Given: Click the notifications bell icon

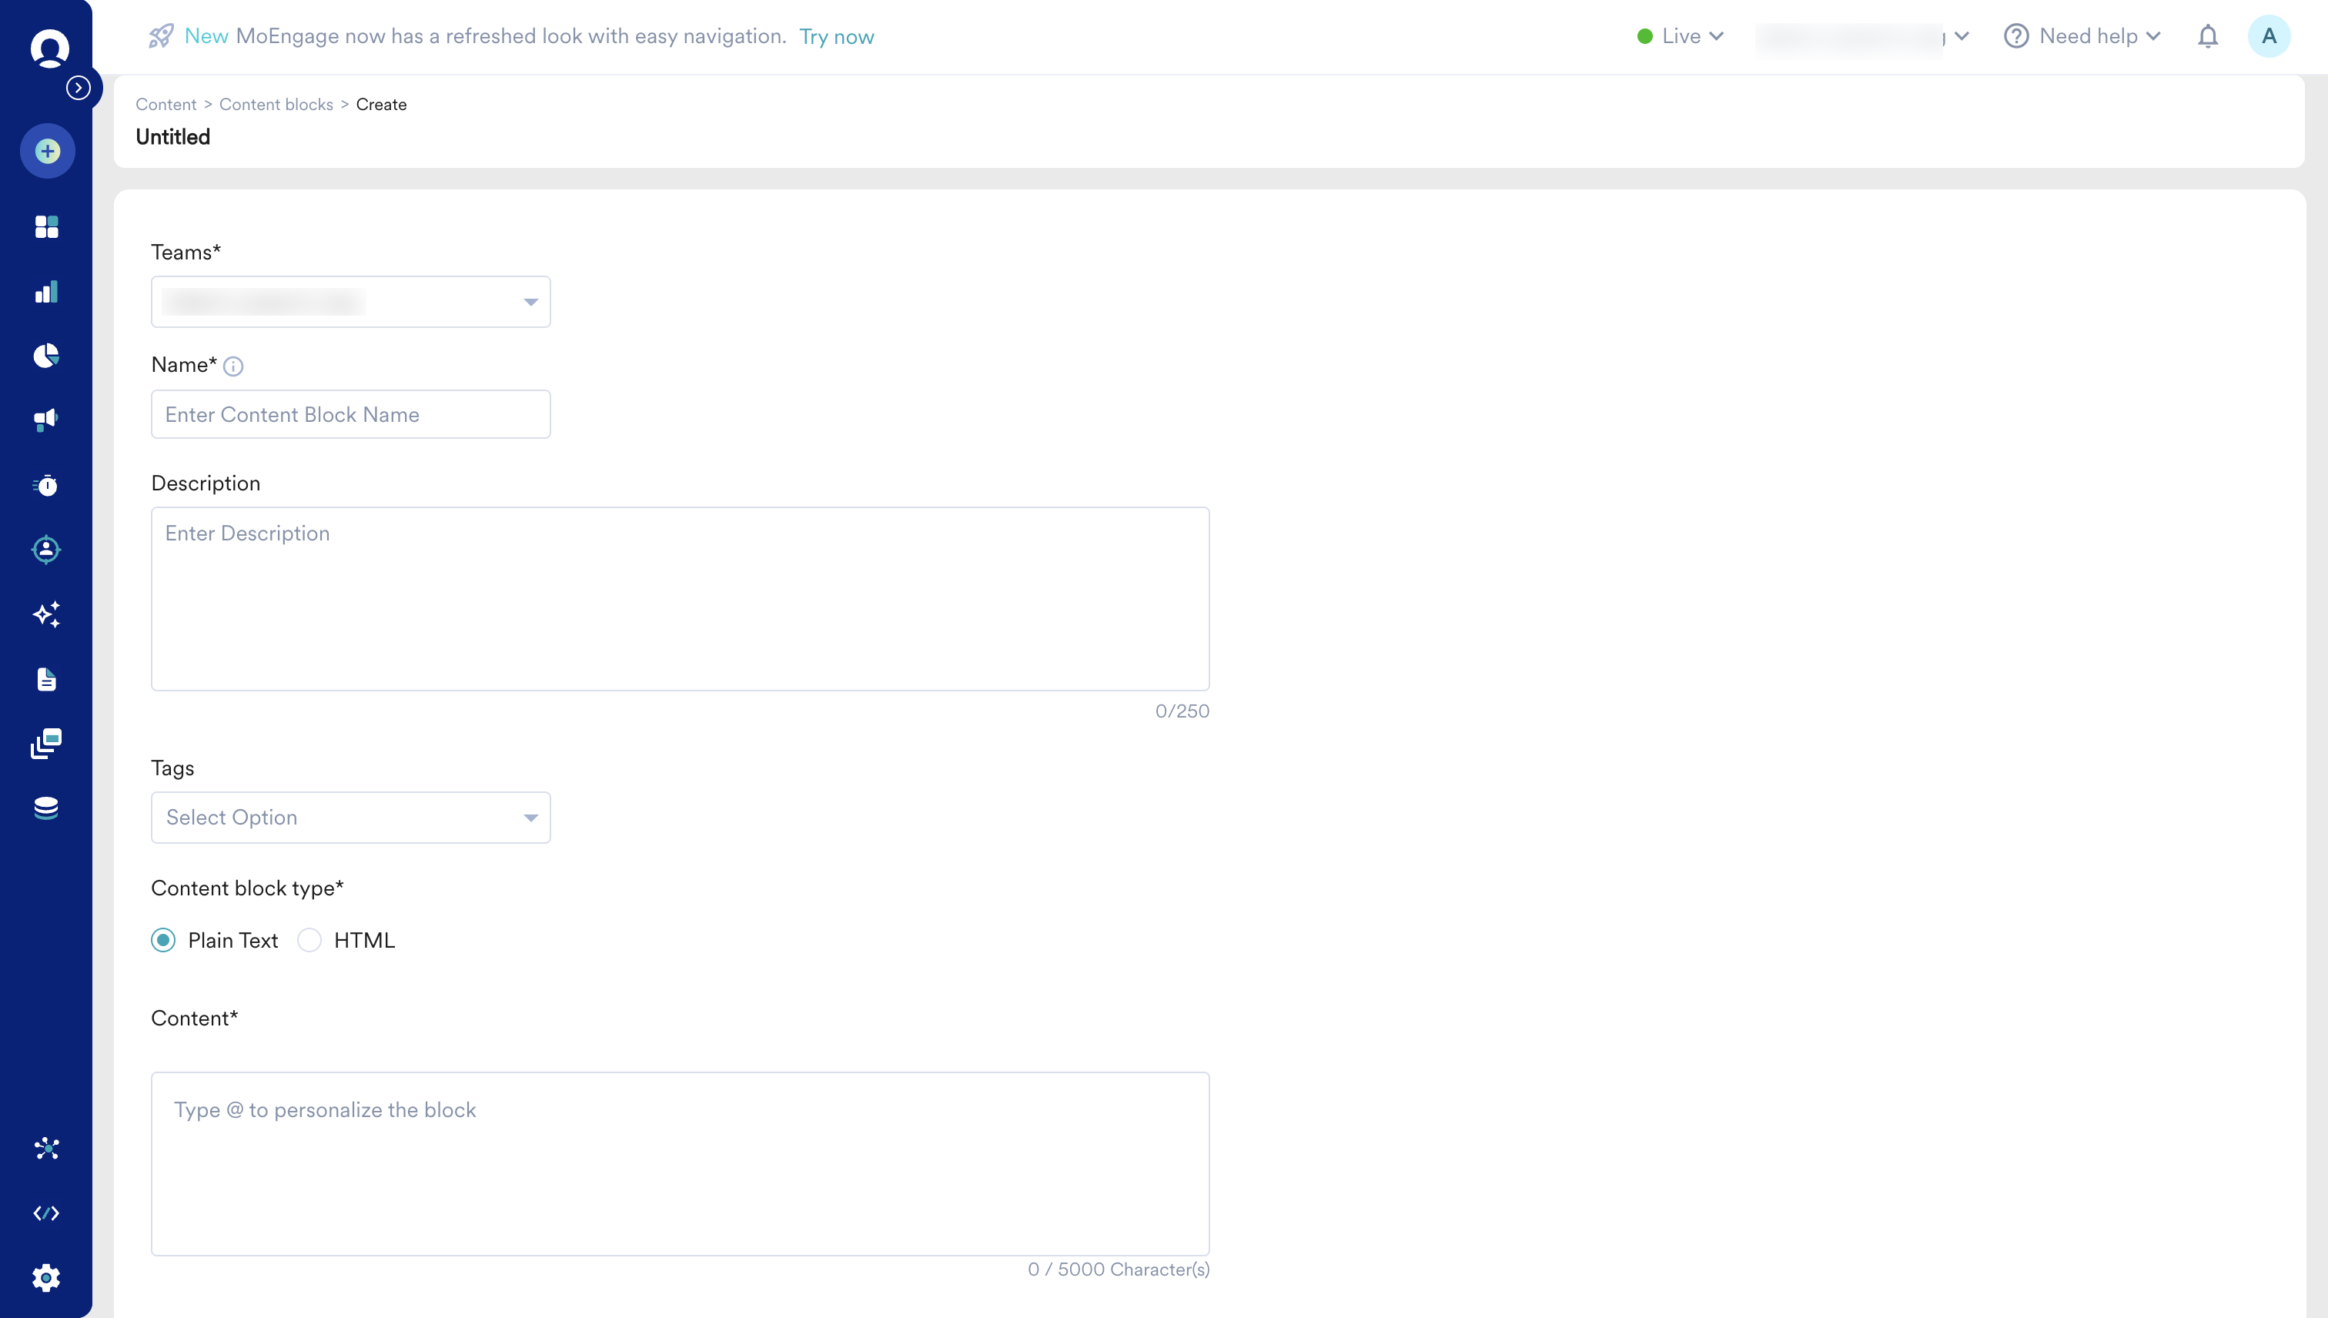Looking at the screenshot, I should (2208, 36).
